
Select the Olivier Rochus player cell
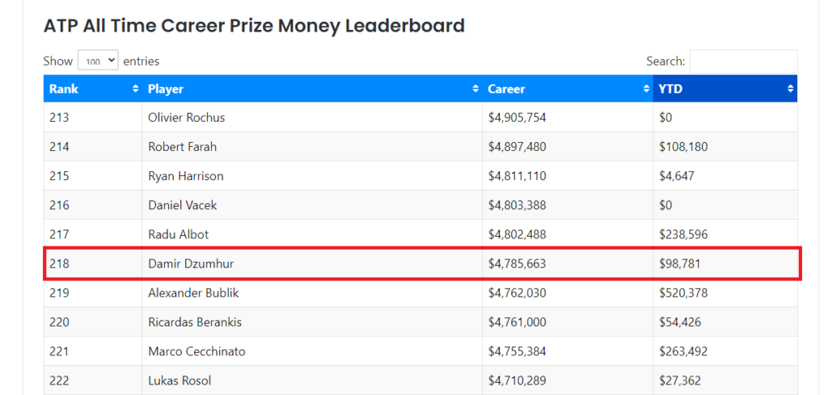click(186, 117)
